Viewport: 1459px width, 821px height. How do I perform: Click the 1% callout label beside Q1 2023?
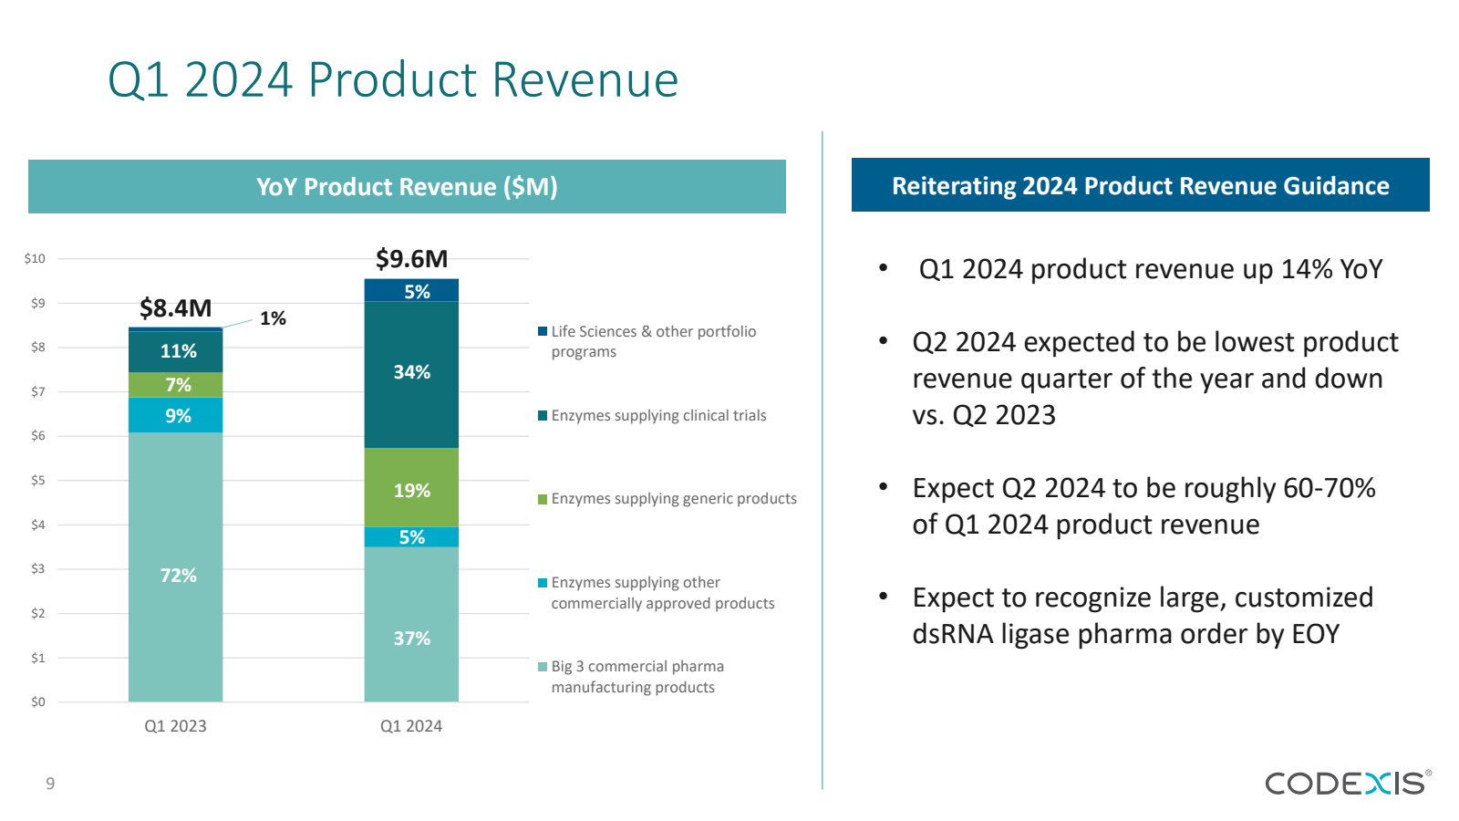273,318
